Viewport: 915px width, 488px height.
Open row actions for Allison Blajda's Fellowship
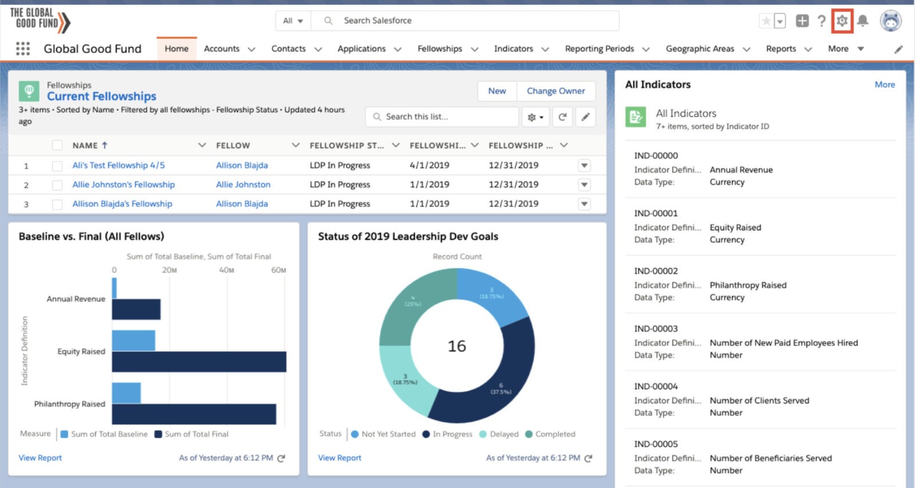pos(584,204)
